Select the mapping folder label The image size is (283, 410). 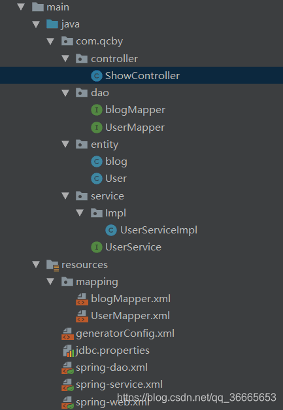point(97,282)
